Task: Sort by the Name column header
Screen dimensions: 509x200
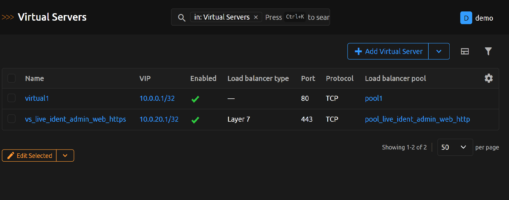Action: (x=34, y=79)
